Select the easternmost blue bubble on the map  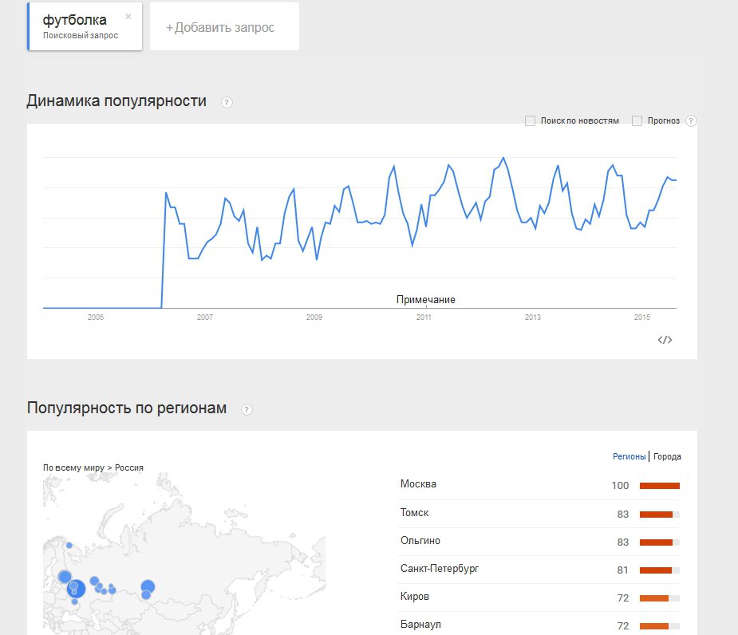point(148,588)
